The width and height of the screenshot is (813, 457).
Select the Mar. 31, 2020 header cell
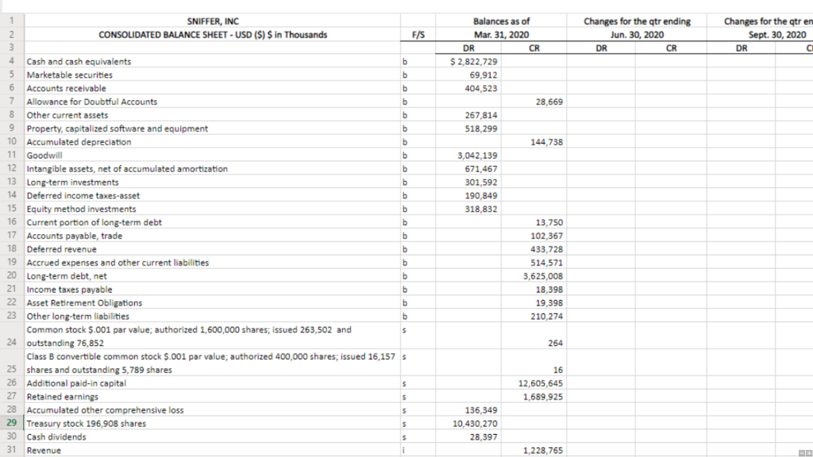click(x=502, y=34)
